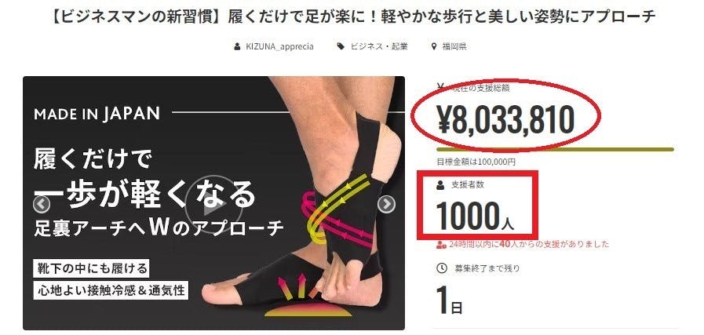Click the supporter icon next to 支援者数
The width and height of the screenshot is (704, 335).
tap(440, 184)
